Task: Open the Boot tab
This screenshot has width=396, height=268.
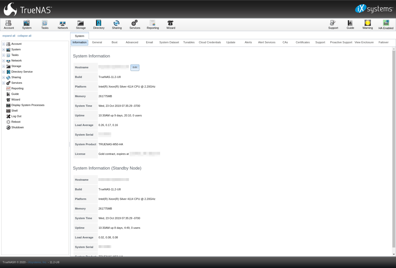Action: [x=115, y=42]
